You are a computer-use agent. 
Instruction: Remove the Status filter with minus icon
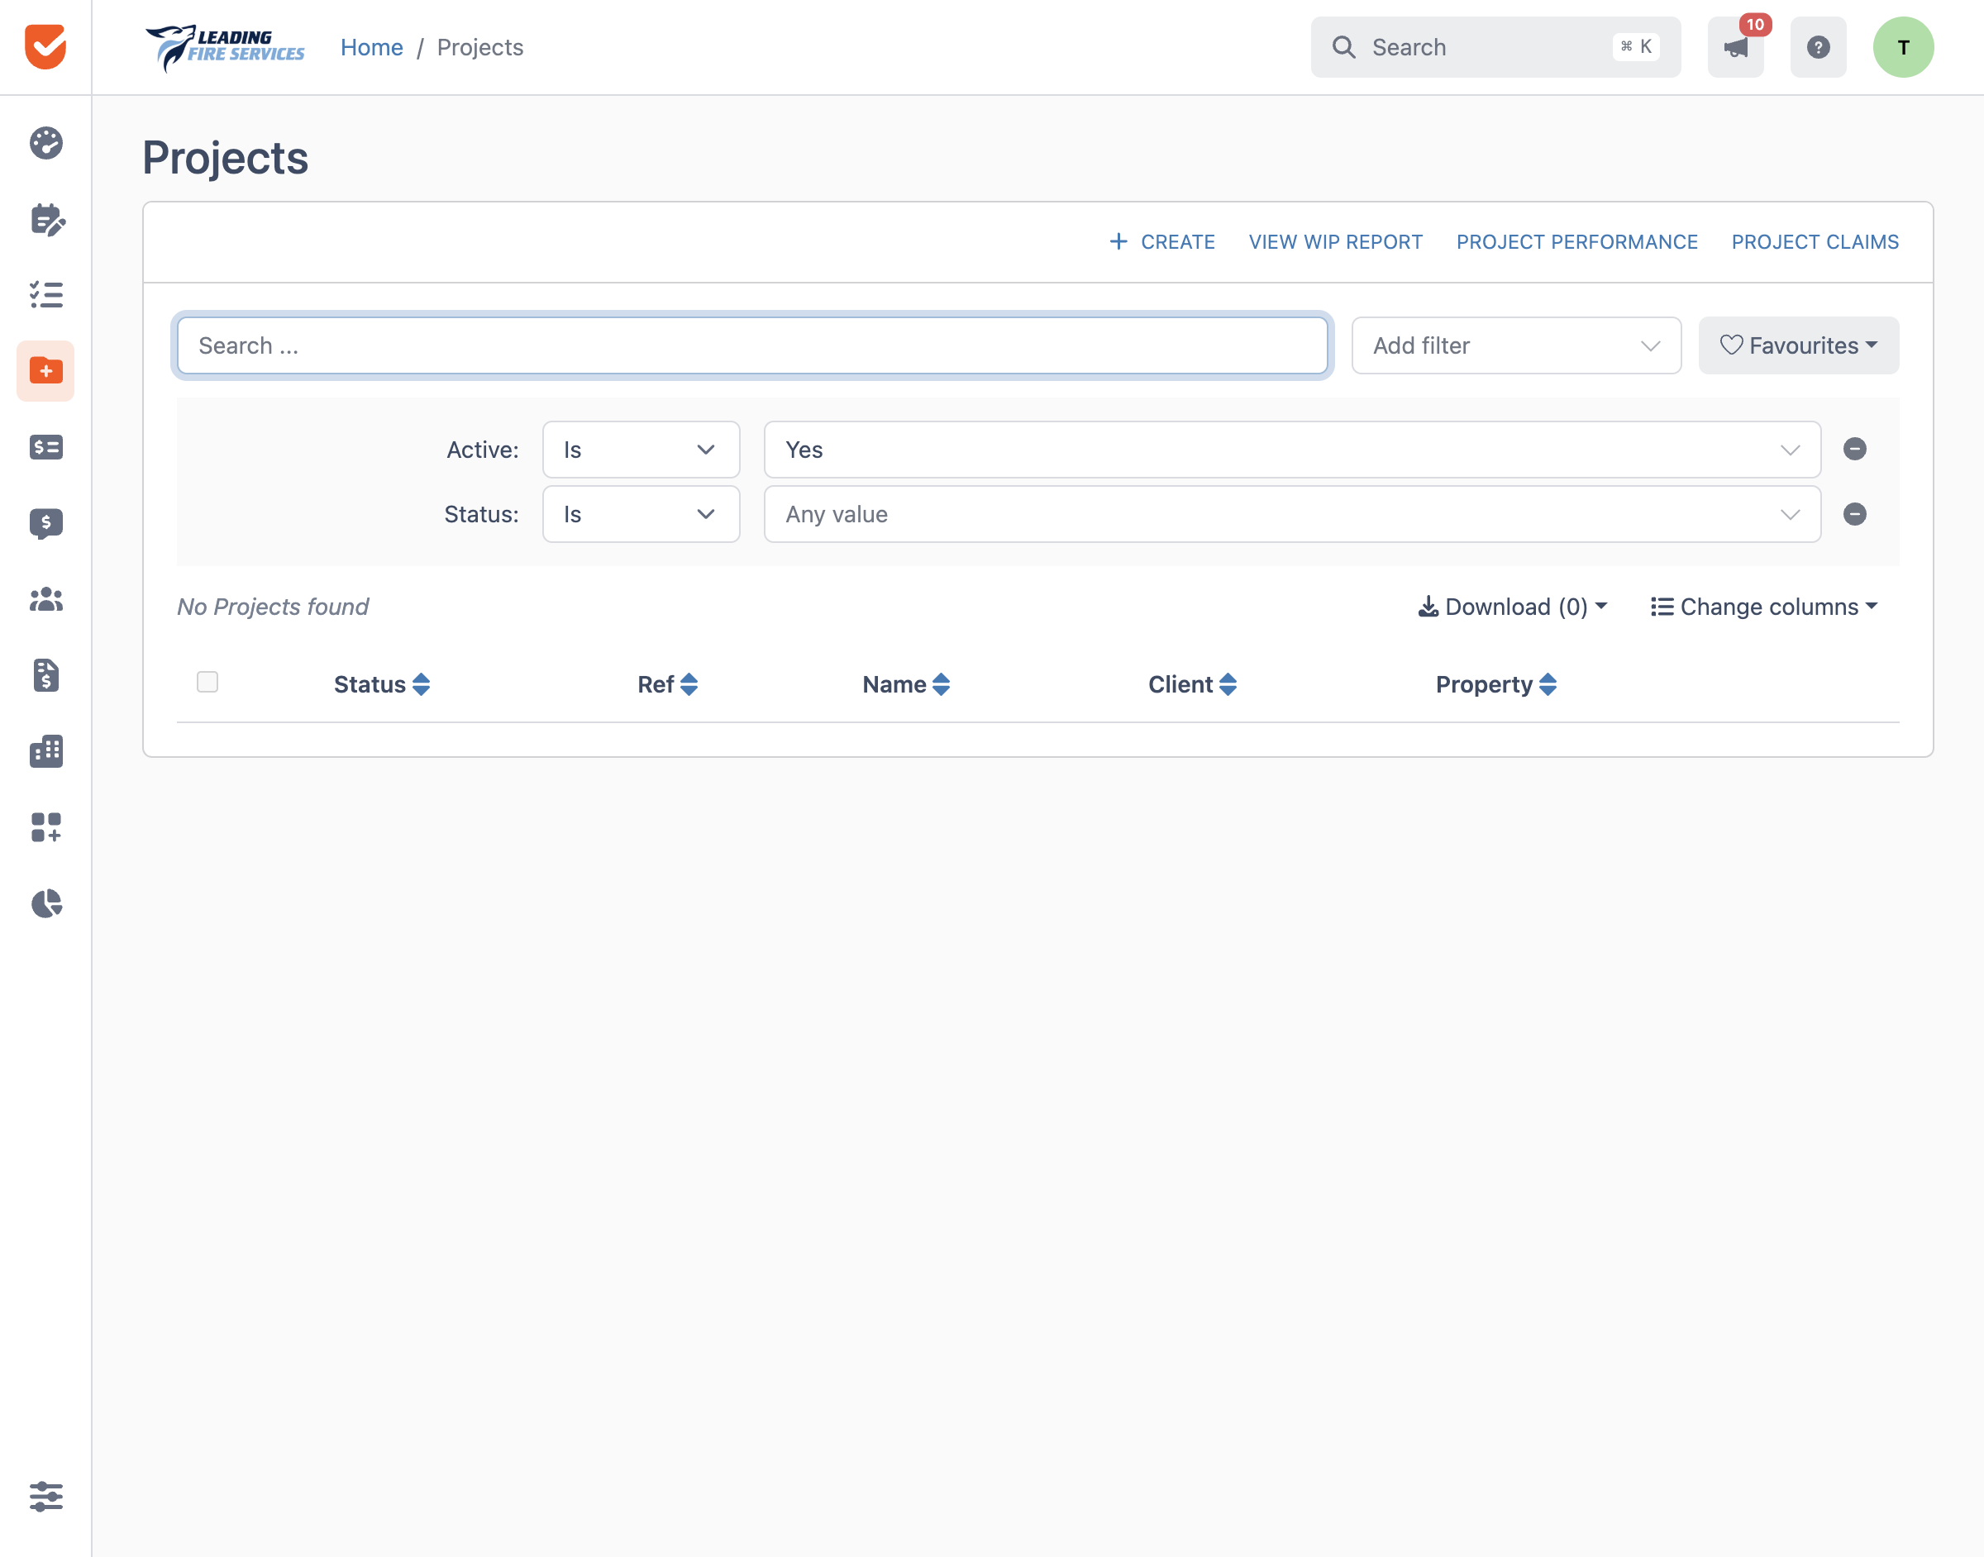[x=1854, y=514]
